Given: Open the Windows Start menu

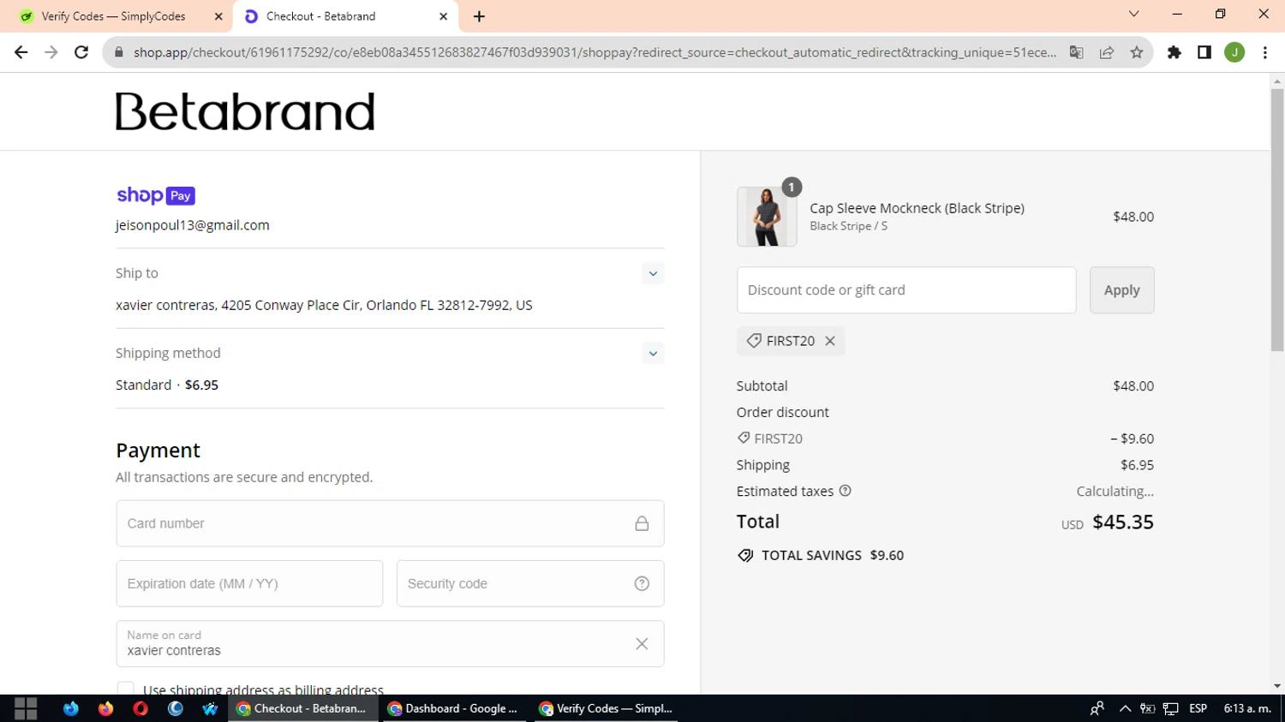Looking at the screenshot, I should tap(26, 708).
